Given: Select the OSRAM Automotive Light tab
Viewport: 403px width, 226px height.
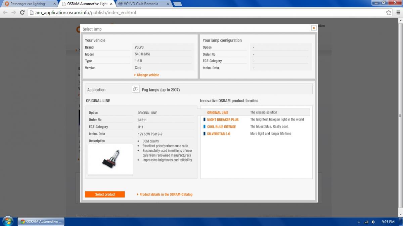Looking at the screenshot, I should (x=87, y=4).
